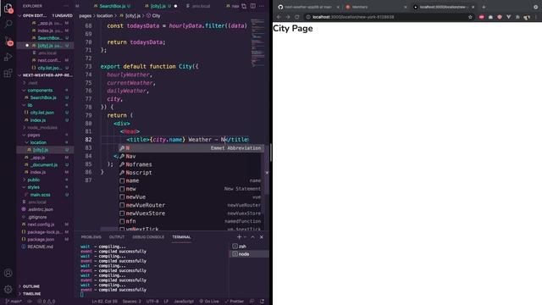Click the split editor icon
This screenshot has width=542, height=305.
tap(253, 6)
